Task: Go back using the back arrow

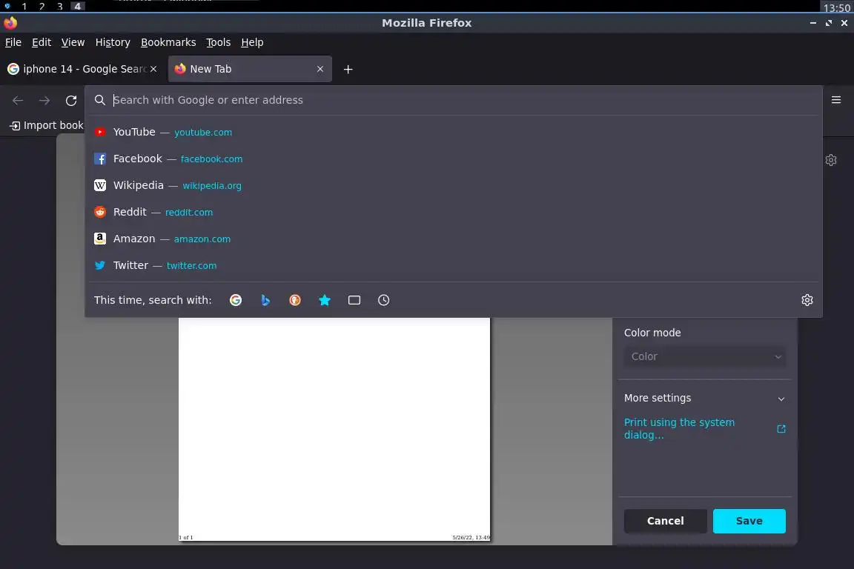Action: coord(18,100)
